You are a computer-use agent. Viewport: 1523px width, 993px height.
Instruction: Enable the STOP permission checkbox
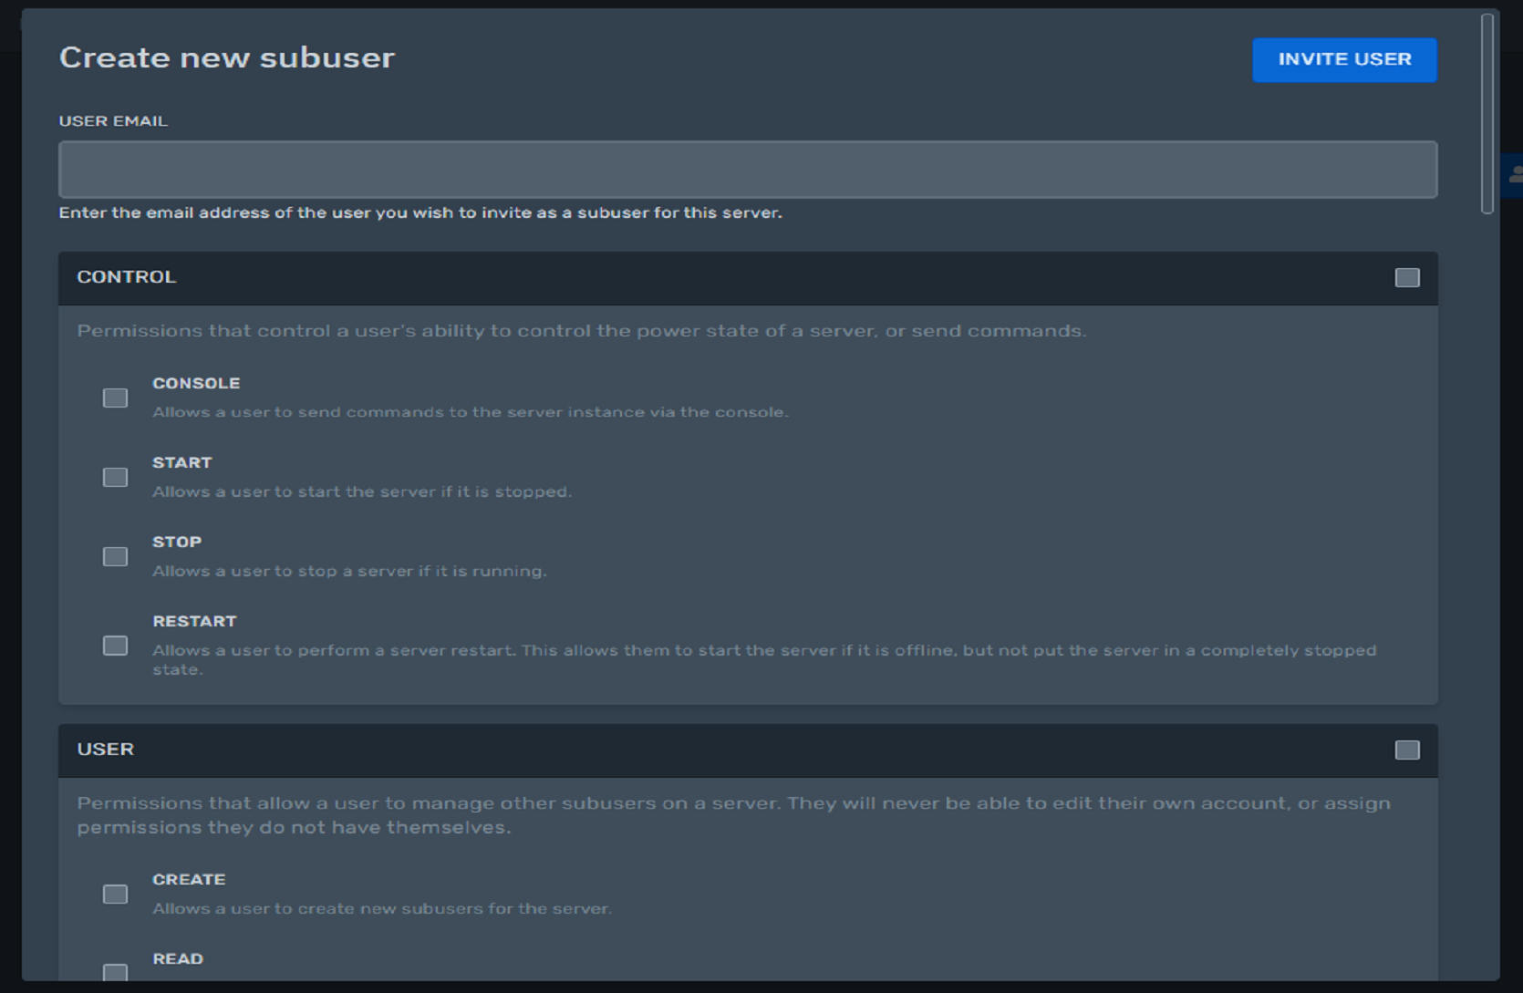click(115, 556)
